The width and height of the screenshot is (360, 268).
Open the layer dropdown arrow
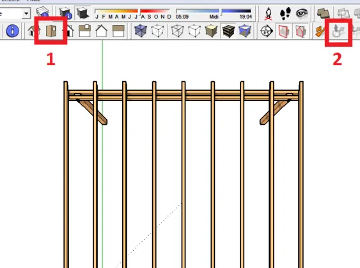point(26,13)
